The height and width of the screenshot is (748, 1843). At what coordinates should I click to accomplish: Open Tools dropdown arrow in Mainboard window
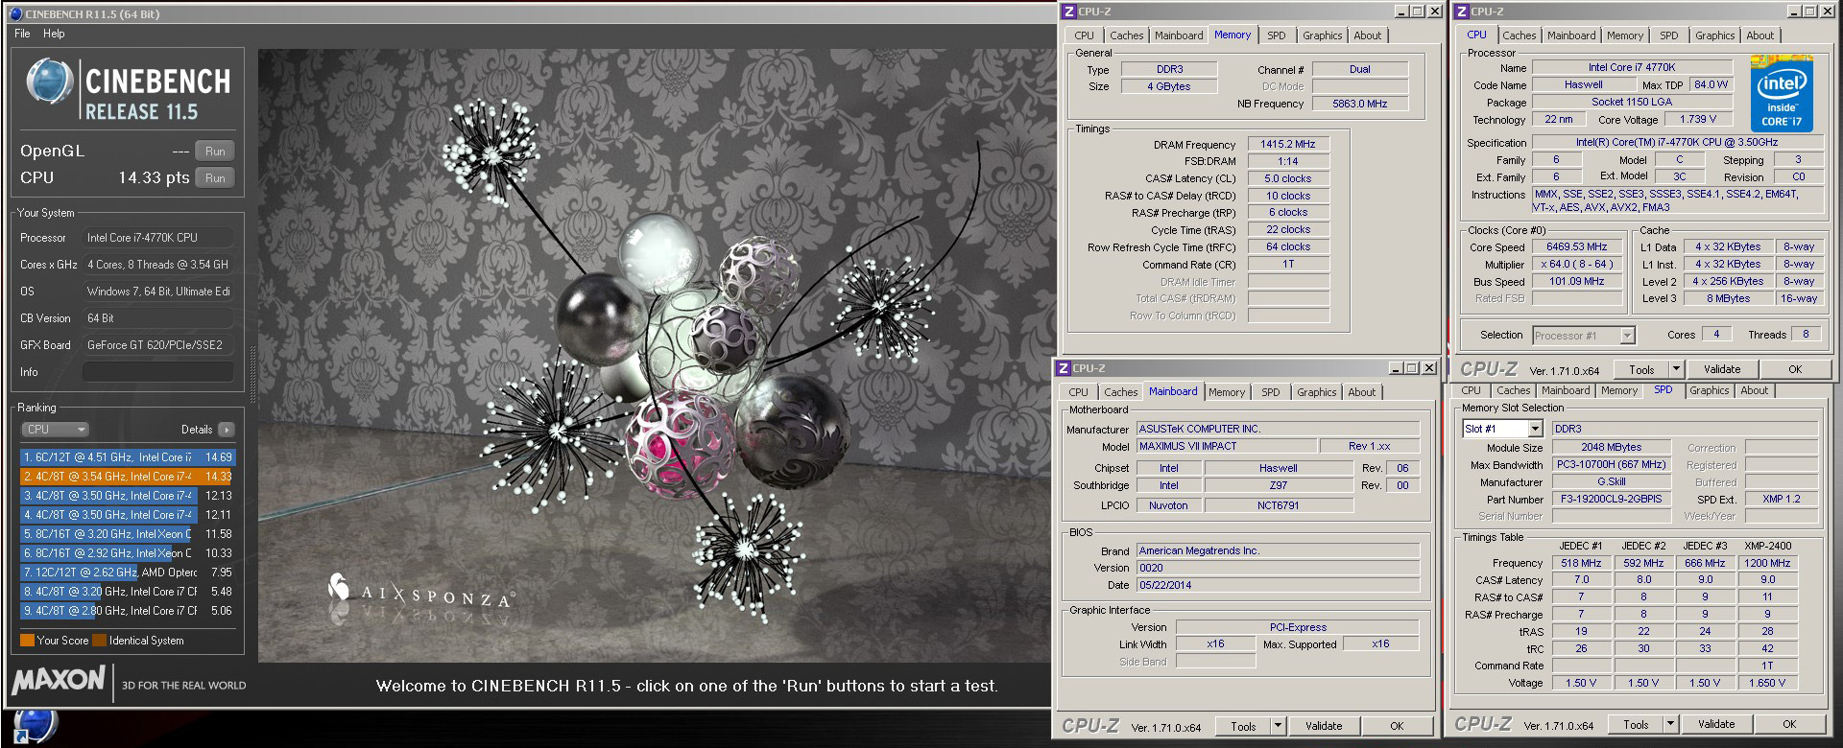coord(1278,726)
